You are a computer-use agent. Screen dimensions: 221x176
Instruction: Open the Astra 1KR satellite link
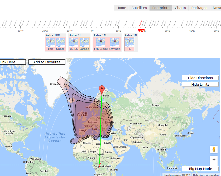[53, 35]
